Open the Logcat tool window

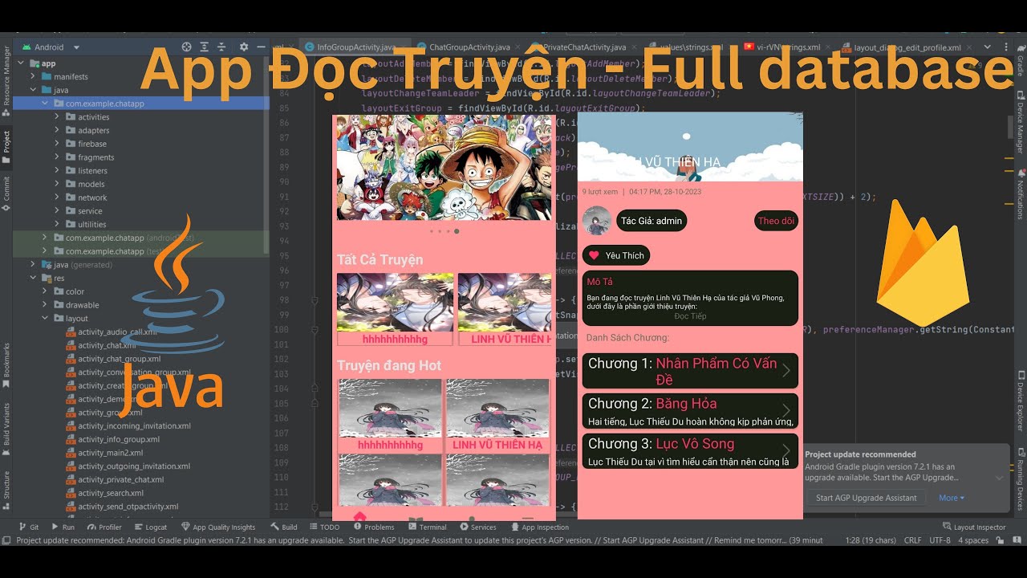pyautogui.click(x=150, y=527)
